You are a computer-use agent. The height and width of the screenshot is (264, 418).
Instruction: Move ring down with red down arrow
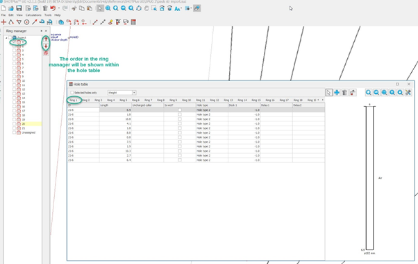46,46
